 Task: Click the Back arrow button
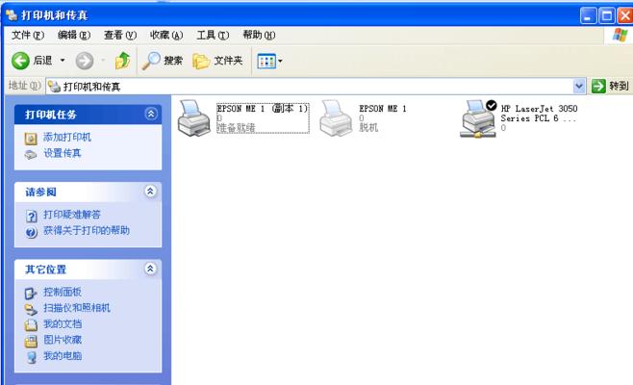(x=20, y=61)
